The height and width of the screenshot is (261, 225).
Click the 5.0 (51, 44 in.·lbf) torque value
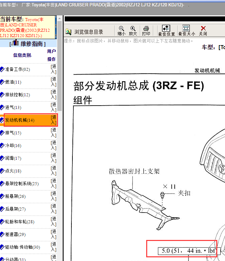(x=189, y=251)
